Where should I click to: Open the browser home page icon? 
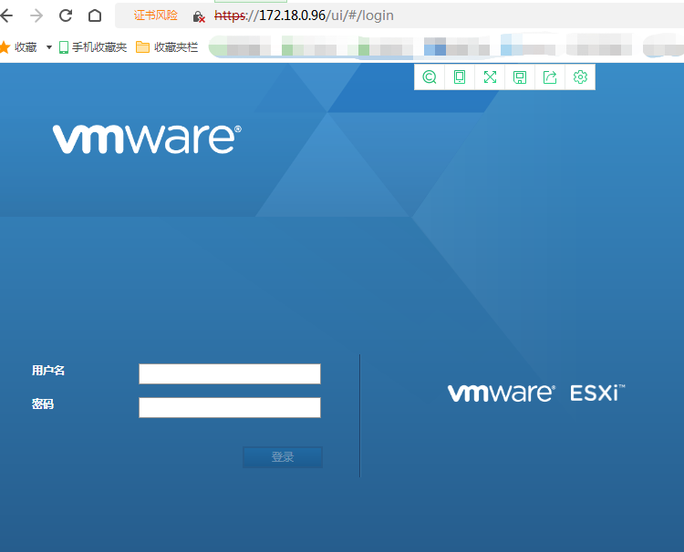(95, 15)
